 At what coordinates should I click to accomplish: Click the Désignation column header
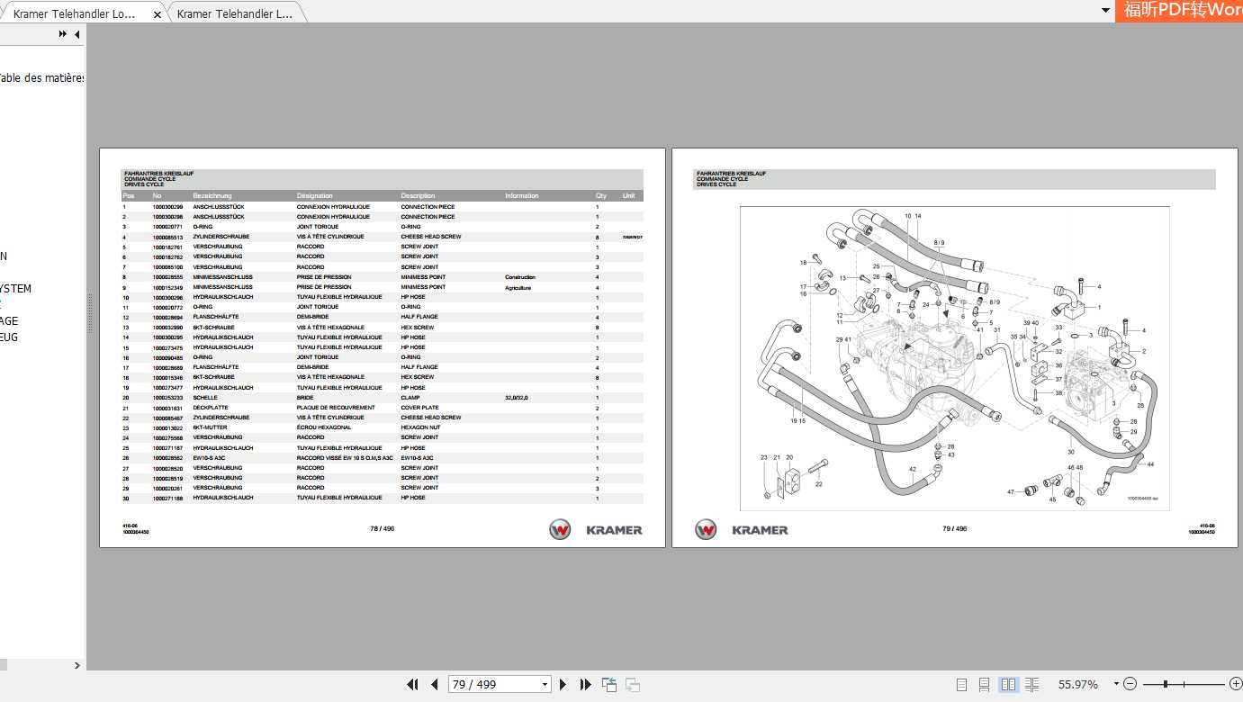click(315, 195)
